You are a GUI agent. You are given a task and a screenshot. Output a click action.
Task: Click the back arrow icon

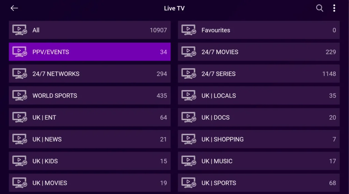tap(14, 8)
